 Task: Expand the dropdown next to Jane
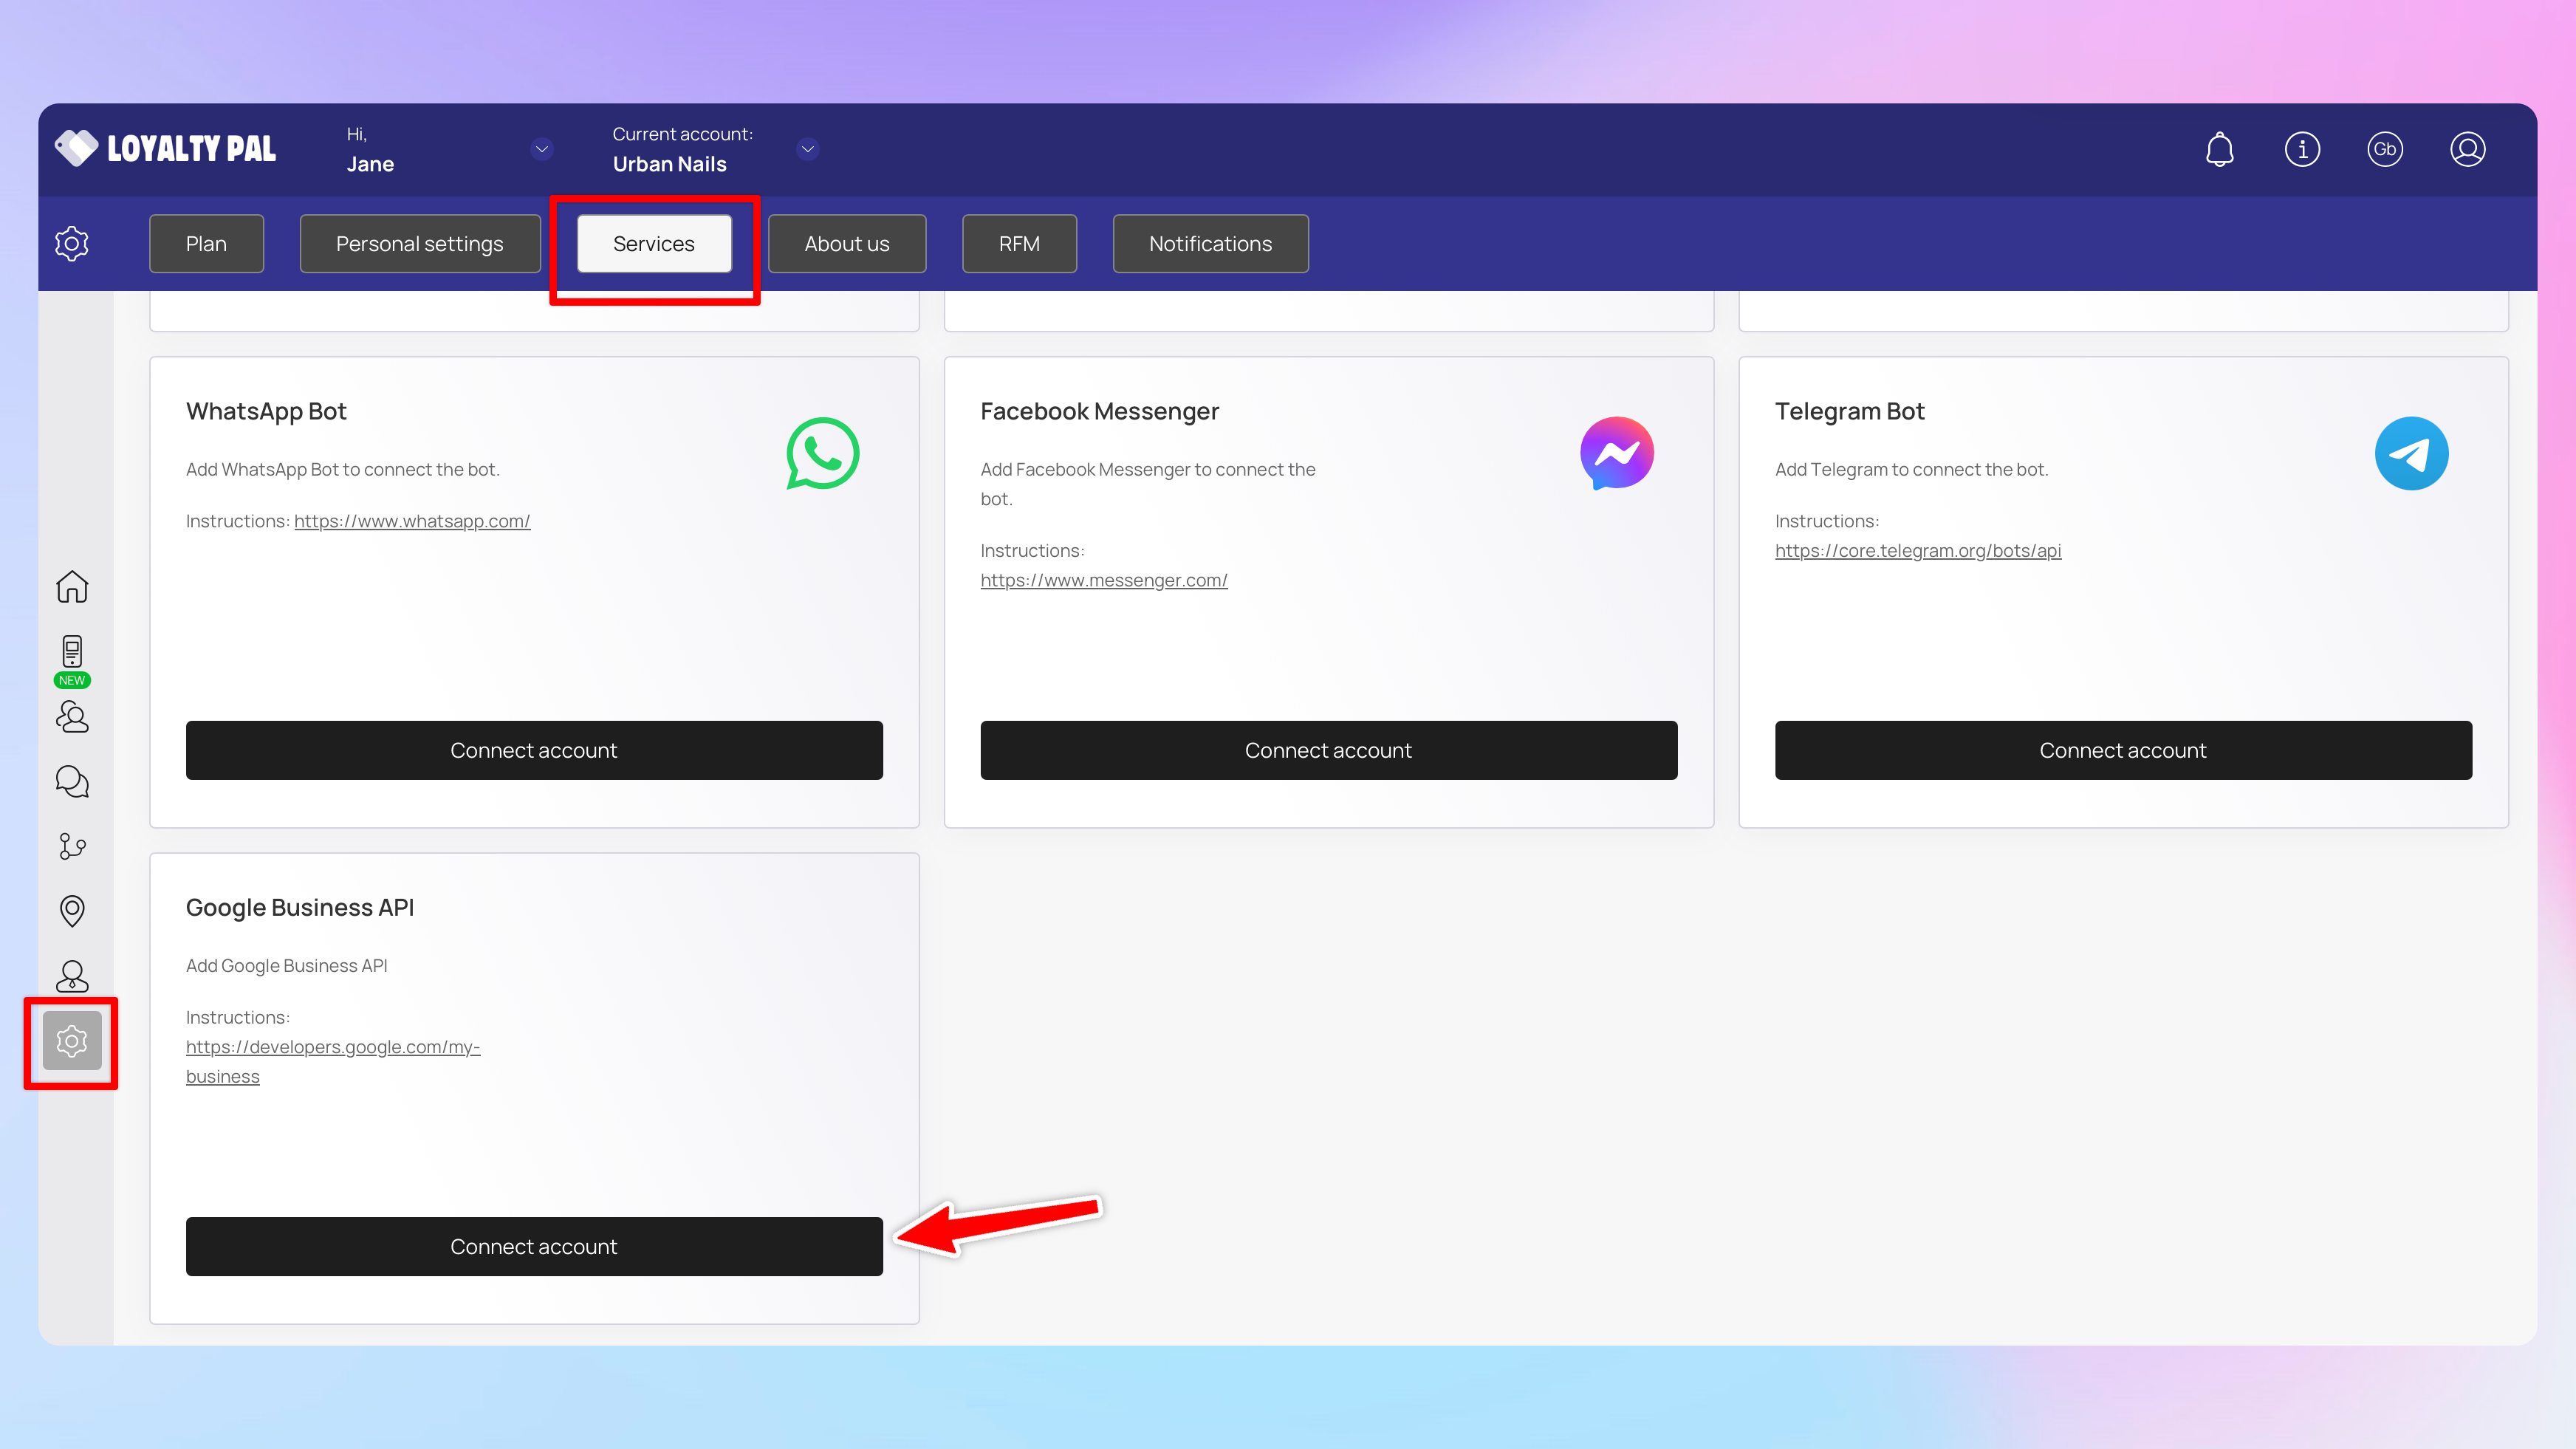tap(541, 149)
